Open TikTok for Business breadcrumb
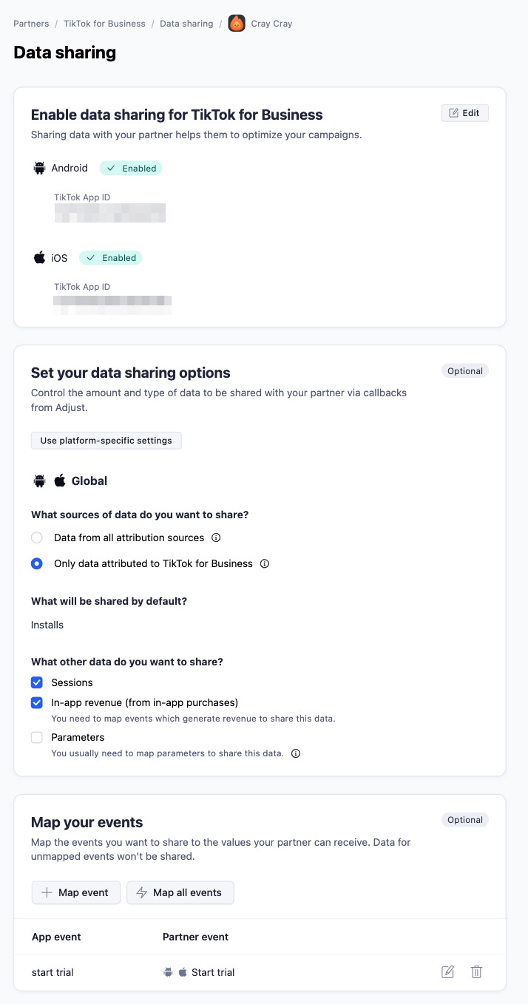Viewport: 528px width, 1004px height. point(104,24)
